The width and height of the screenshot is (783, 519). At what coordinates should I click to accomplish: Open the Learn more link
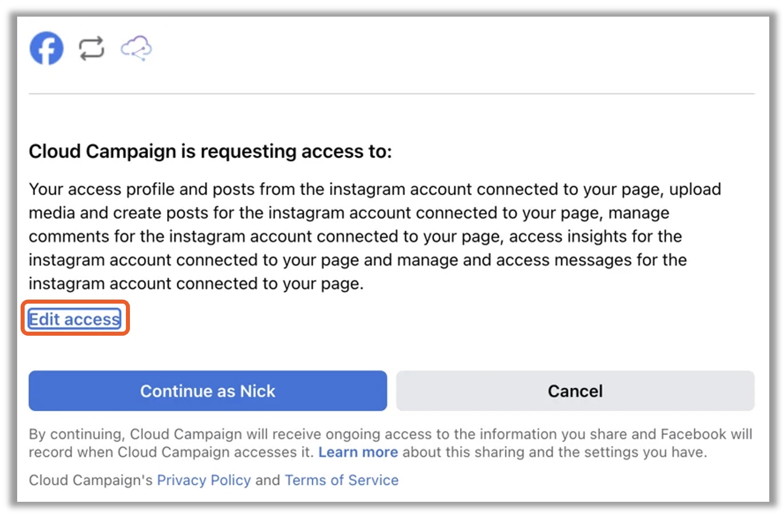pos(358,452)
